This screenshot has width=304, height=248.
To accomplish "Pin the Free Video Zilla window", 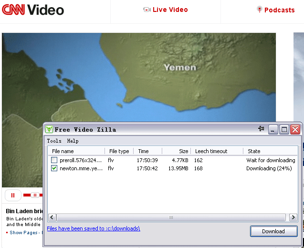I will tap(262, 128).
